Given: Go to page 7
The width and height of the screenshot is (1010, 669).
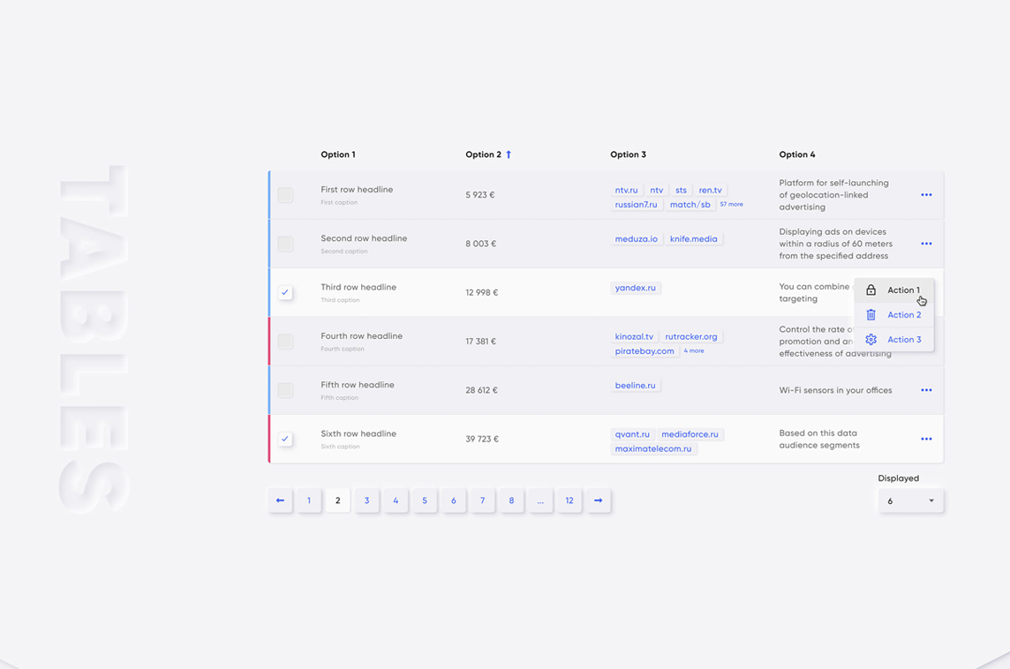Looking at the screenshot, I should click(482, 500).
